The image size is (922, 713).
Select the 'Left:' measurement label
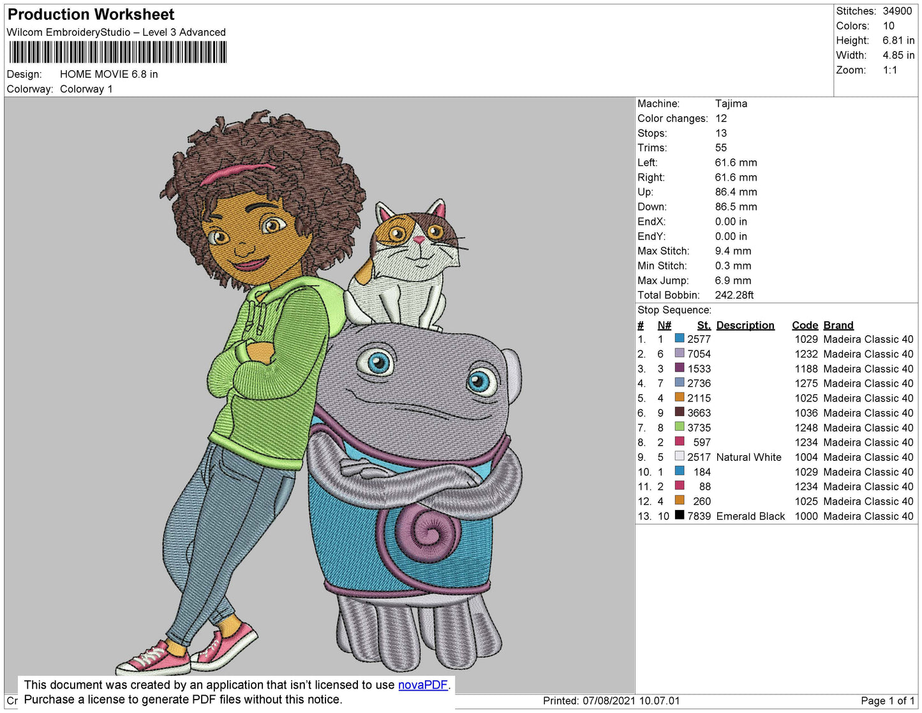click(x=648, y=162)
